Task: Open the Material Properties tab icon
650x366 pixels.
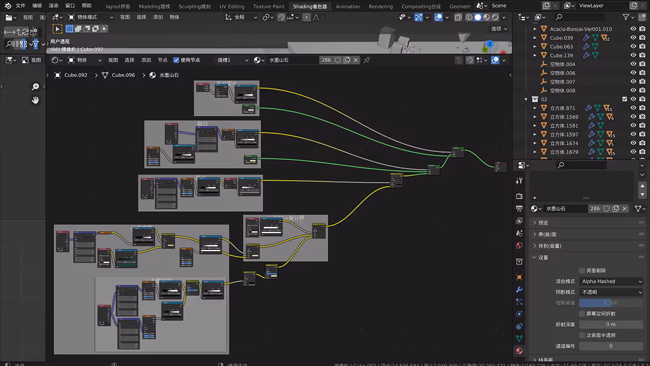Action: pos(519,350)
